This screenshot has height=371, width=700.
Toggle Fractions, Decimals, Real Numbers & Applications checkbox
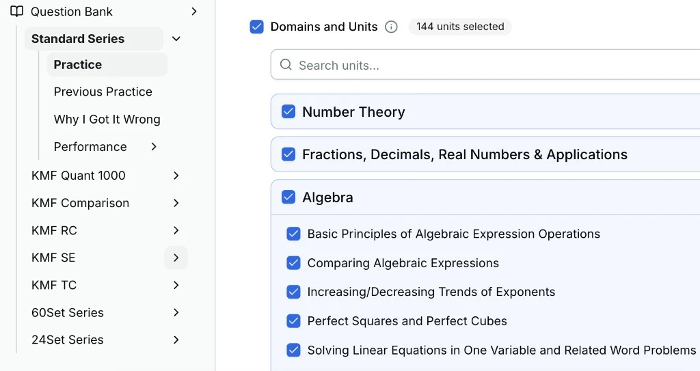288,154
